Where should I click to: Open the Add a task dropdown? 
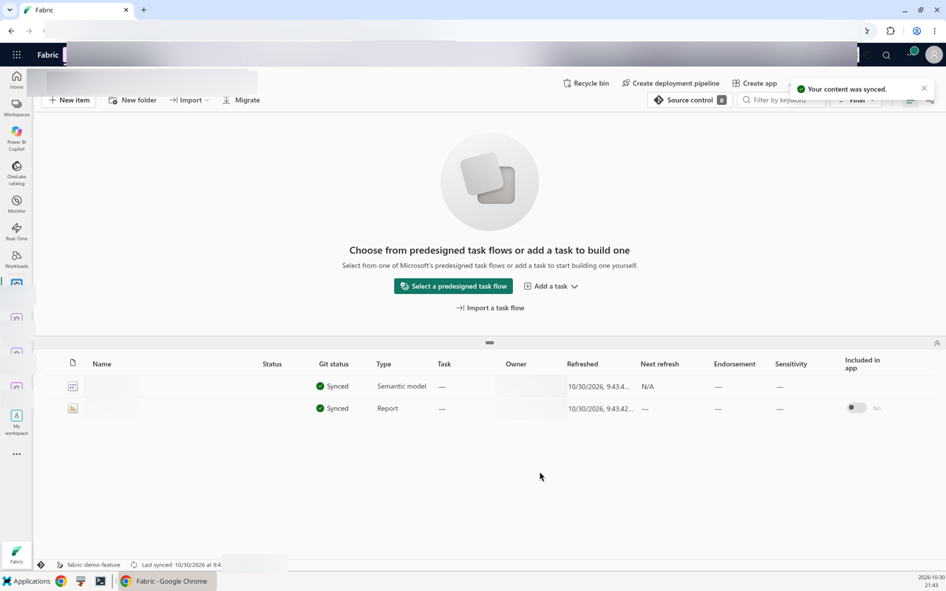click(551, 286)
